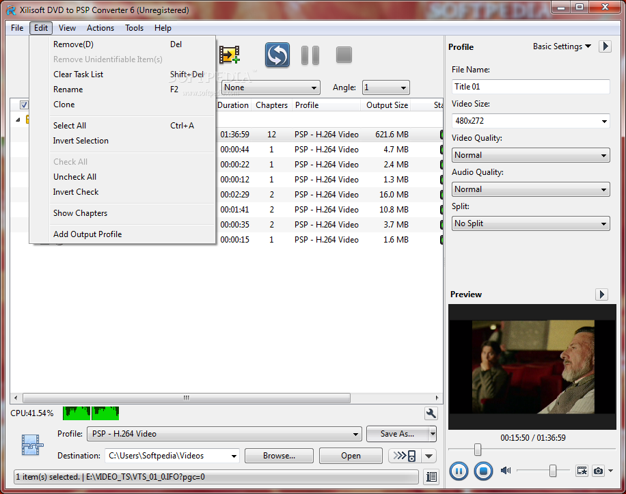Viewport: 626px width, 494px height.
Task: Click the horizontal scrollbar of the task list
Action: point(187,398)
